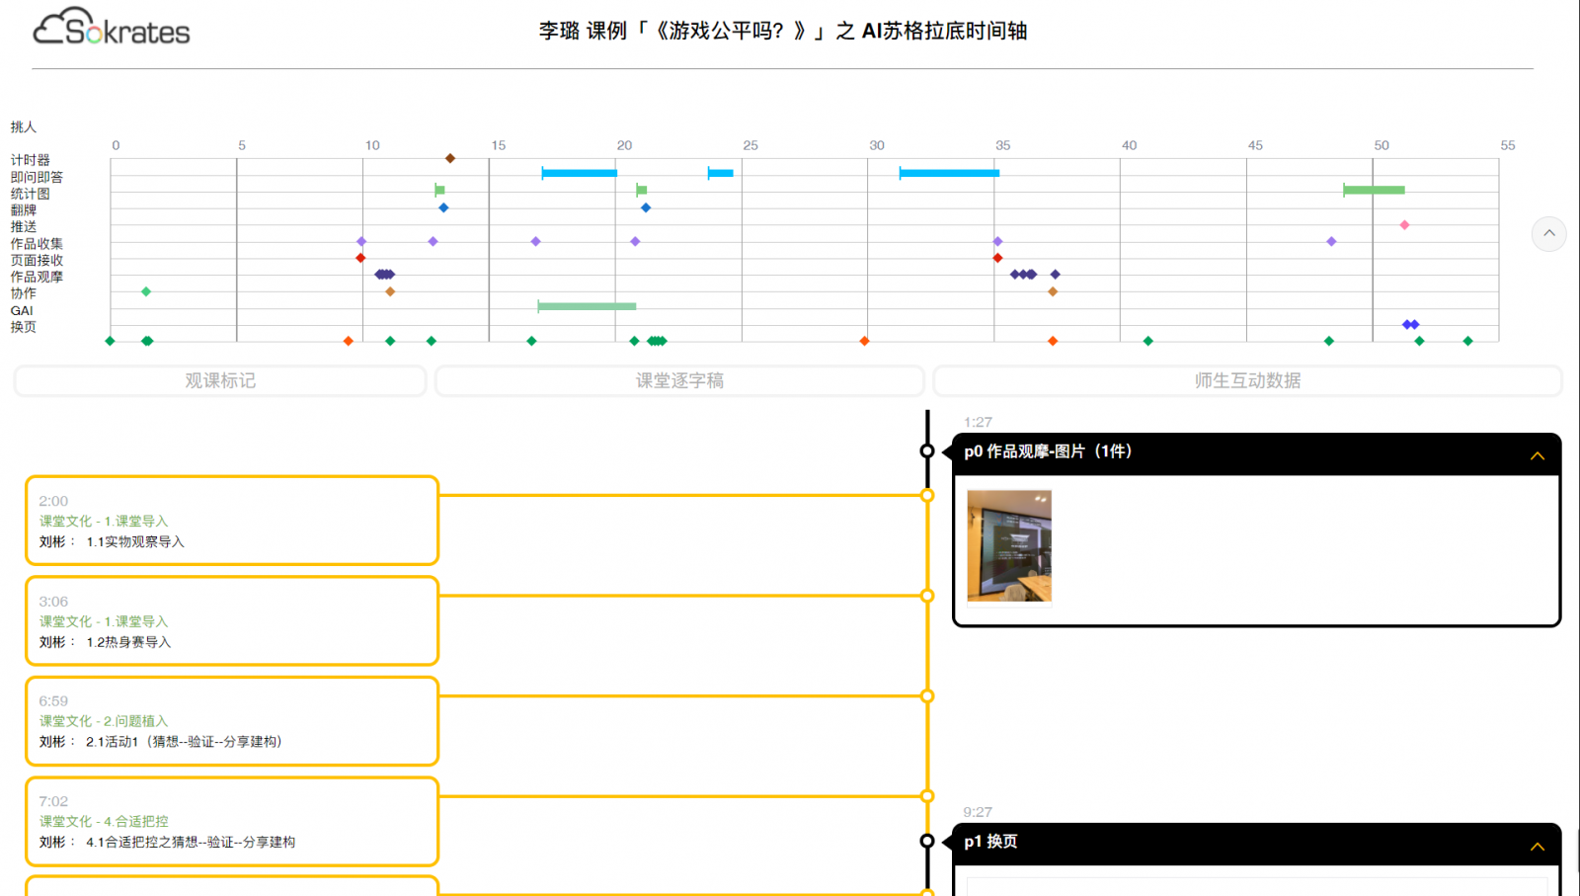1580x896 pixels.
Task: Click the black node at 1:27 on vertical timeline
Action: [x=926, y=451]
